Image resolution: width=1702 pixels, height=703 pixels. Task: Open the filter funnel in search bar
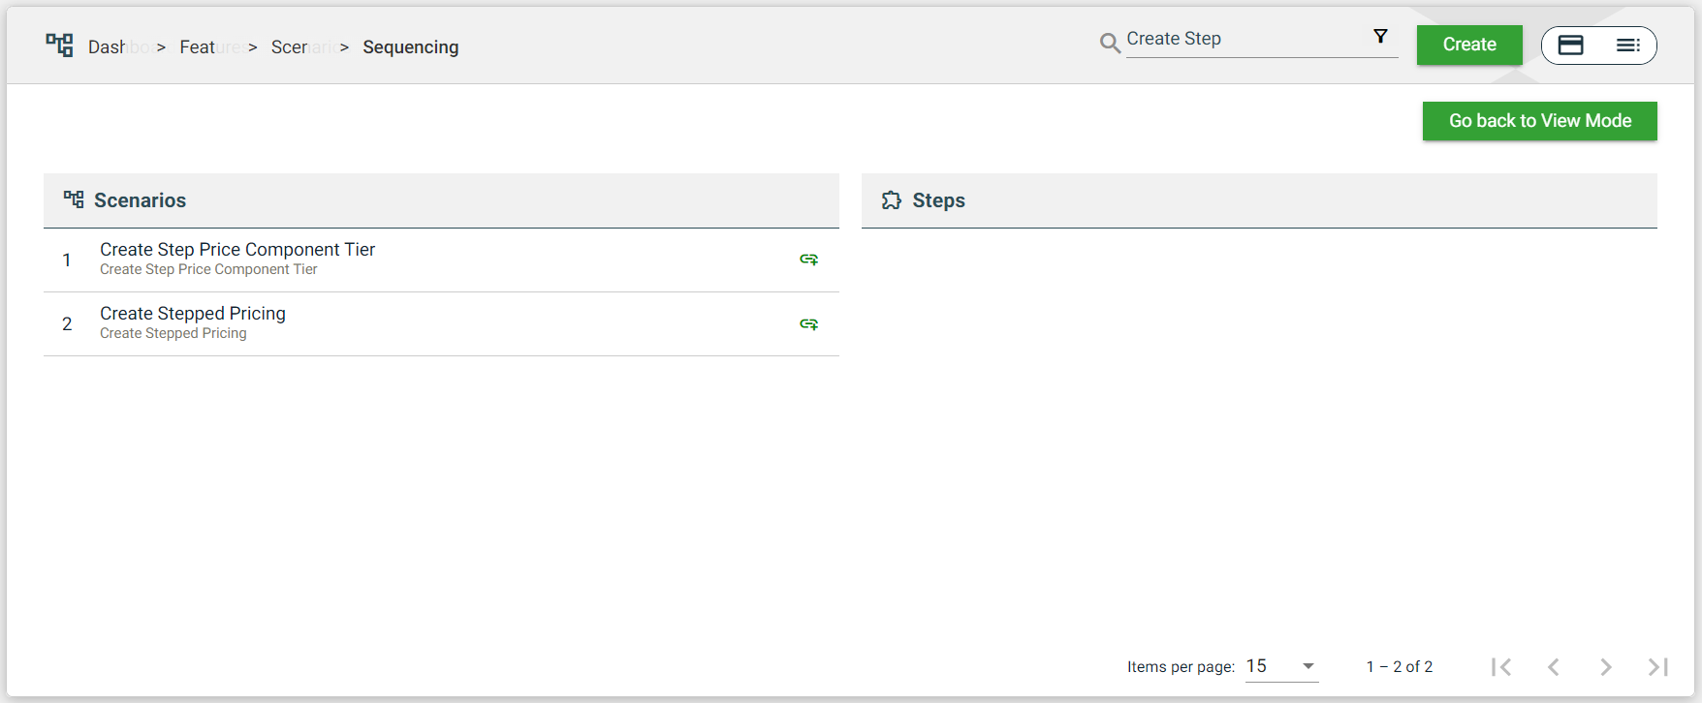(x=1380, y=37)
